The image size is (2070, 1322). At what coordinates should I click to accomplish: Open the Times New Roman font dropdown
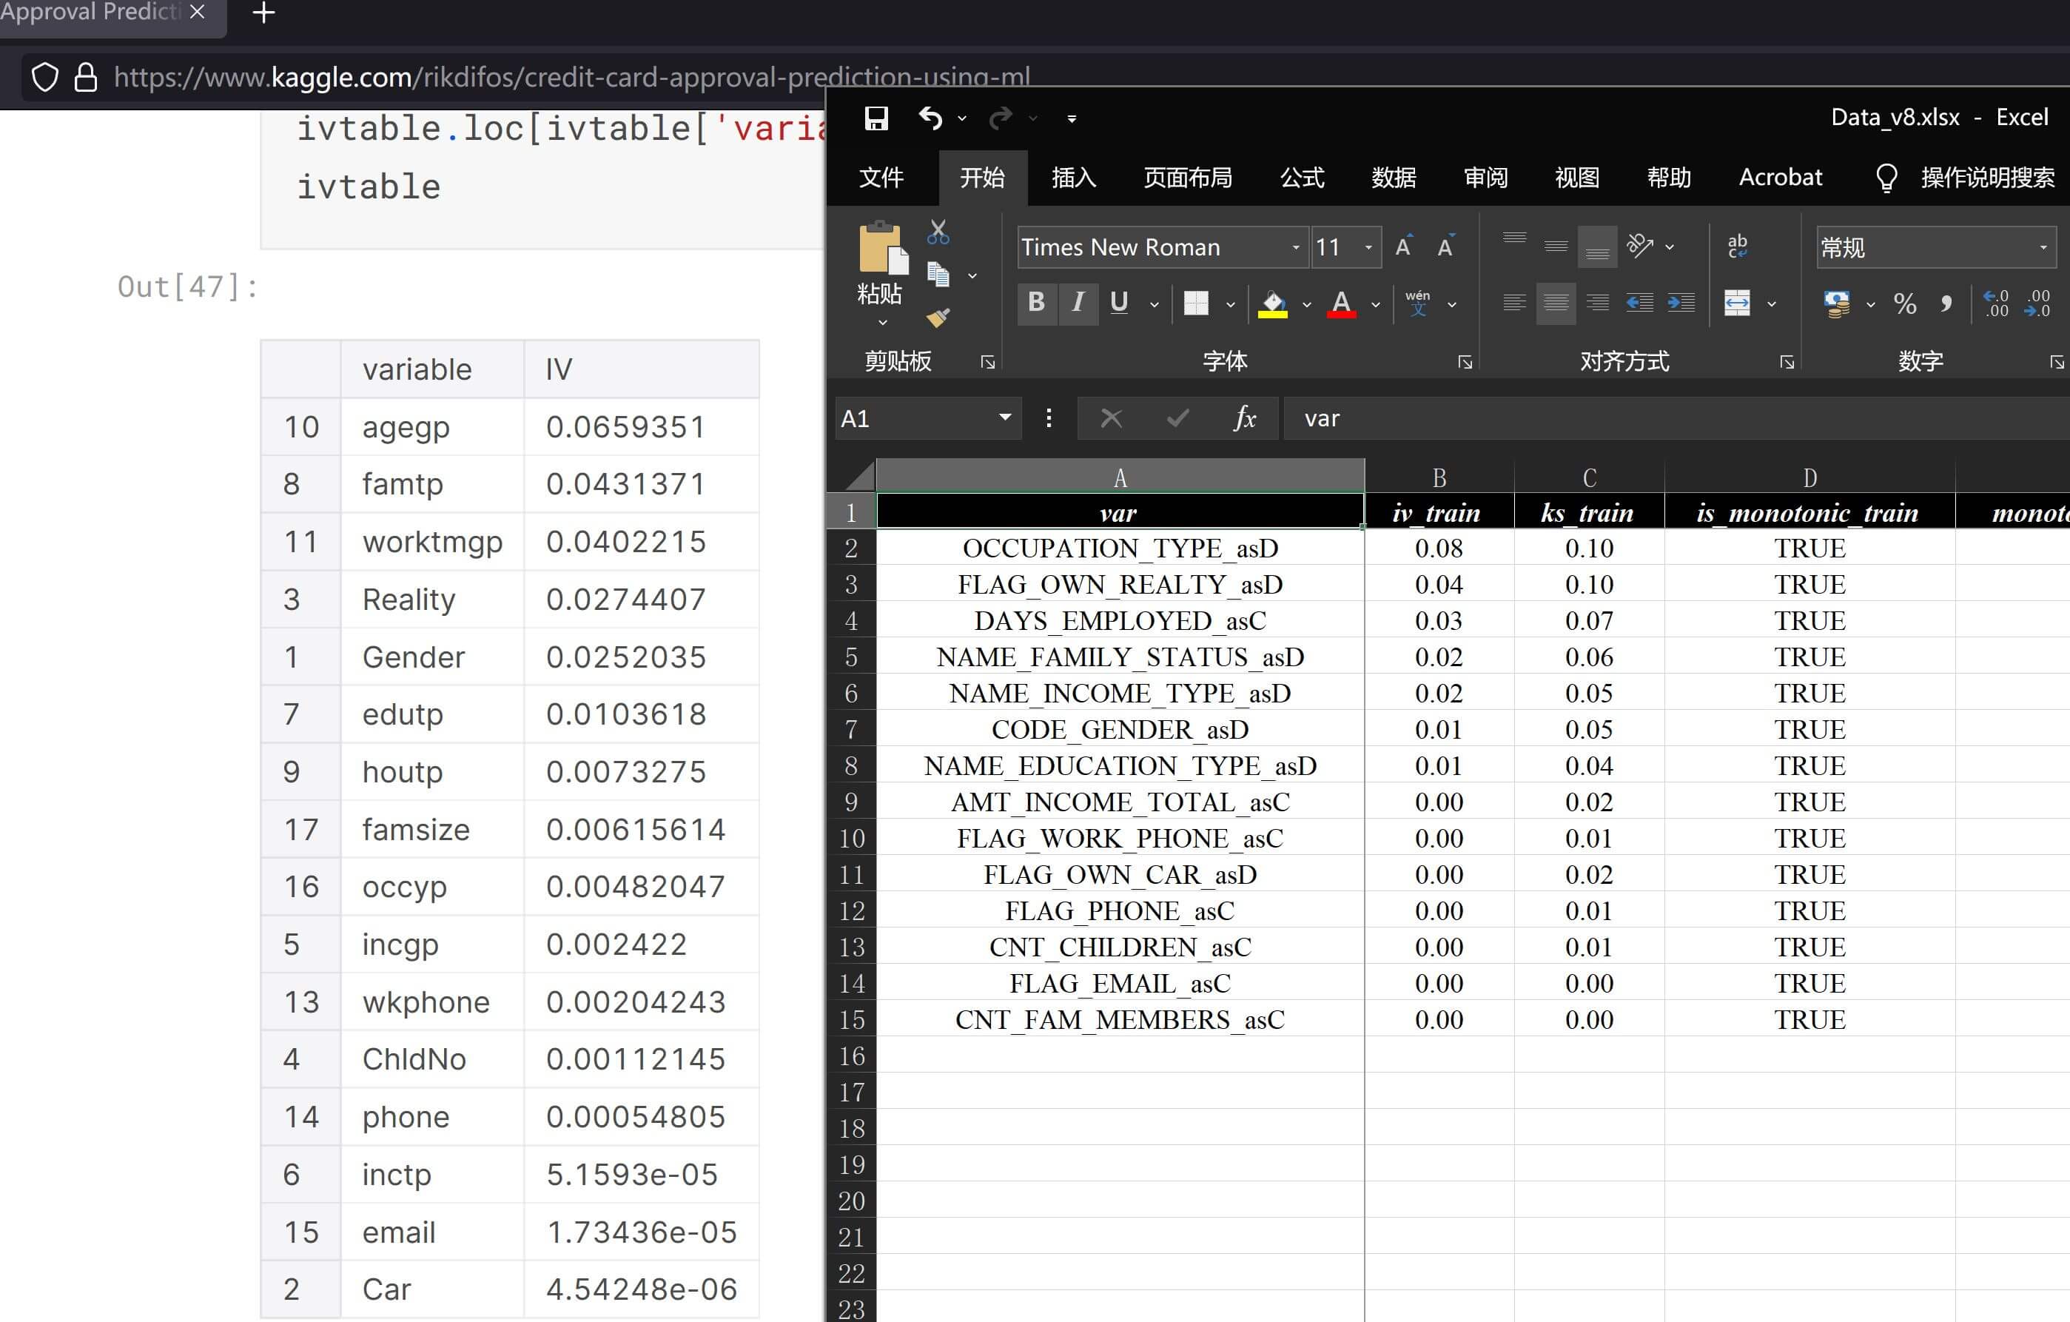point(1295,247)
